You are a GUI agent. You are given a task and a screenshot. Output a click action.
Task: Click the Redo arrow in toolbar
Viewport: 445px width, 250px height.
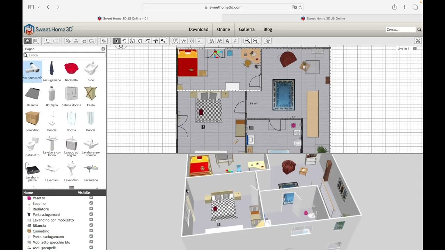(56, 41)
